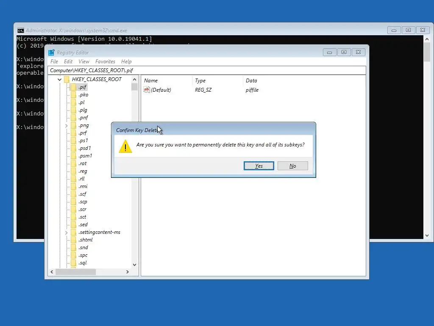
Task: Click the cmd window scroll down arrow
Action: [x=427, y=236]
